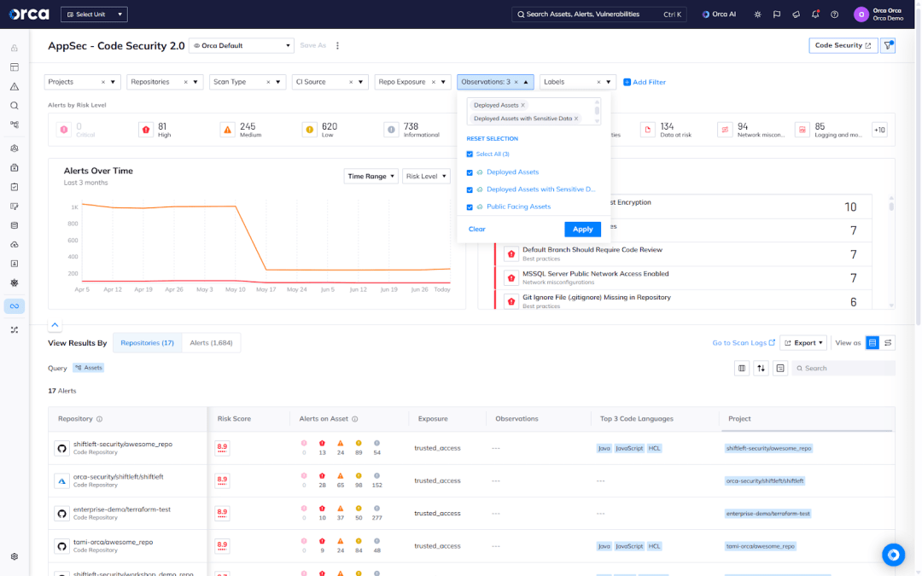Clear the Observations filter with its x
The width and height of the screenshot is (922, 576).
[516, 82]
